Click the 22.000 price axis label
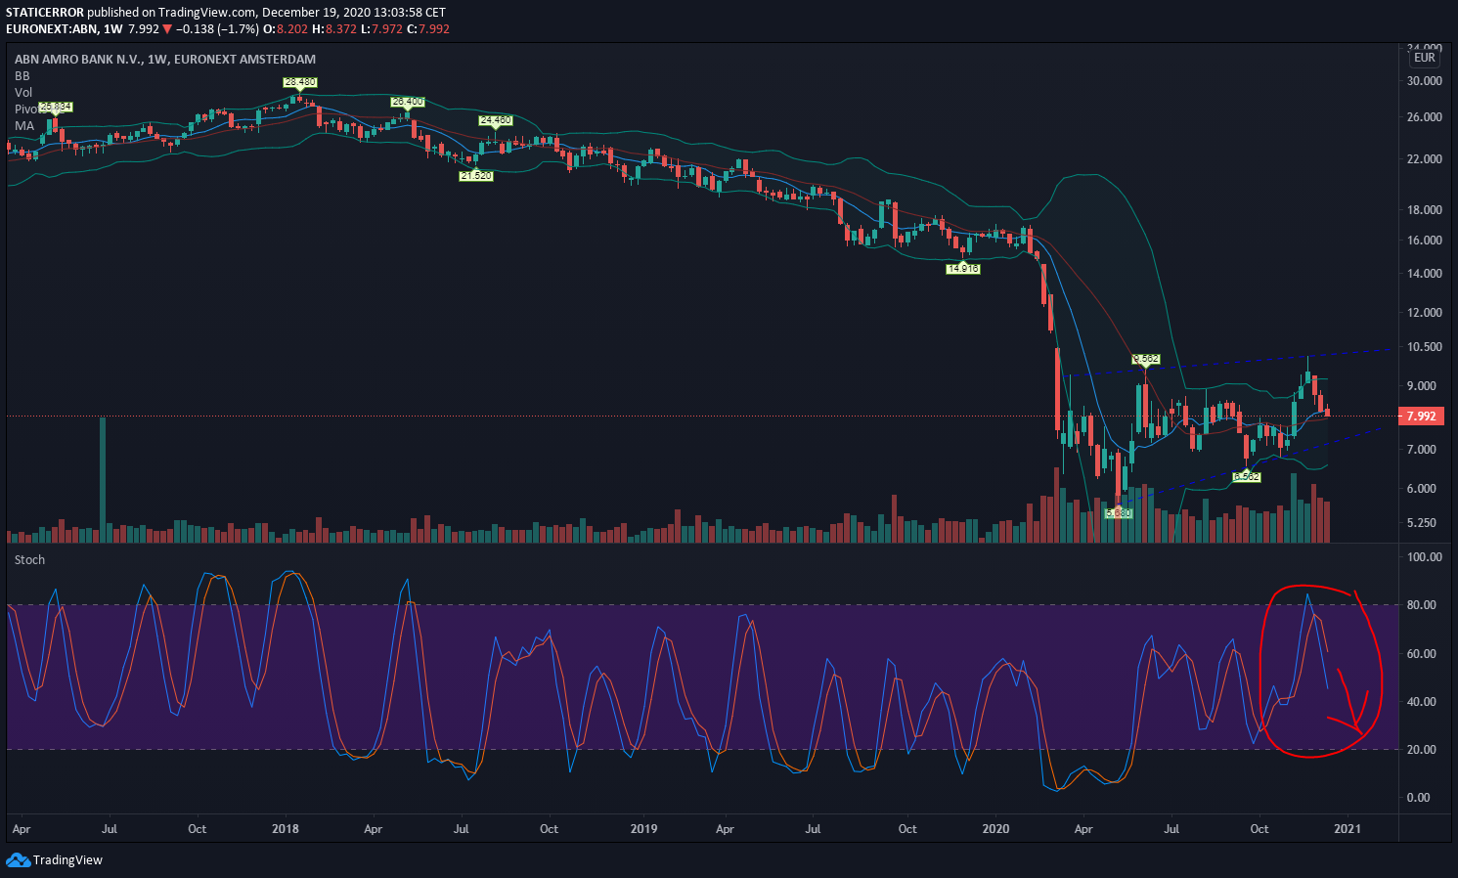The image size is (1458, 878). [1425, 158]
